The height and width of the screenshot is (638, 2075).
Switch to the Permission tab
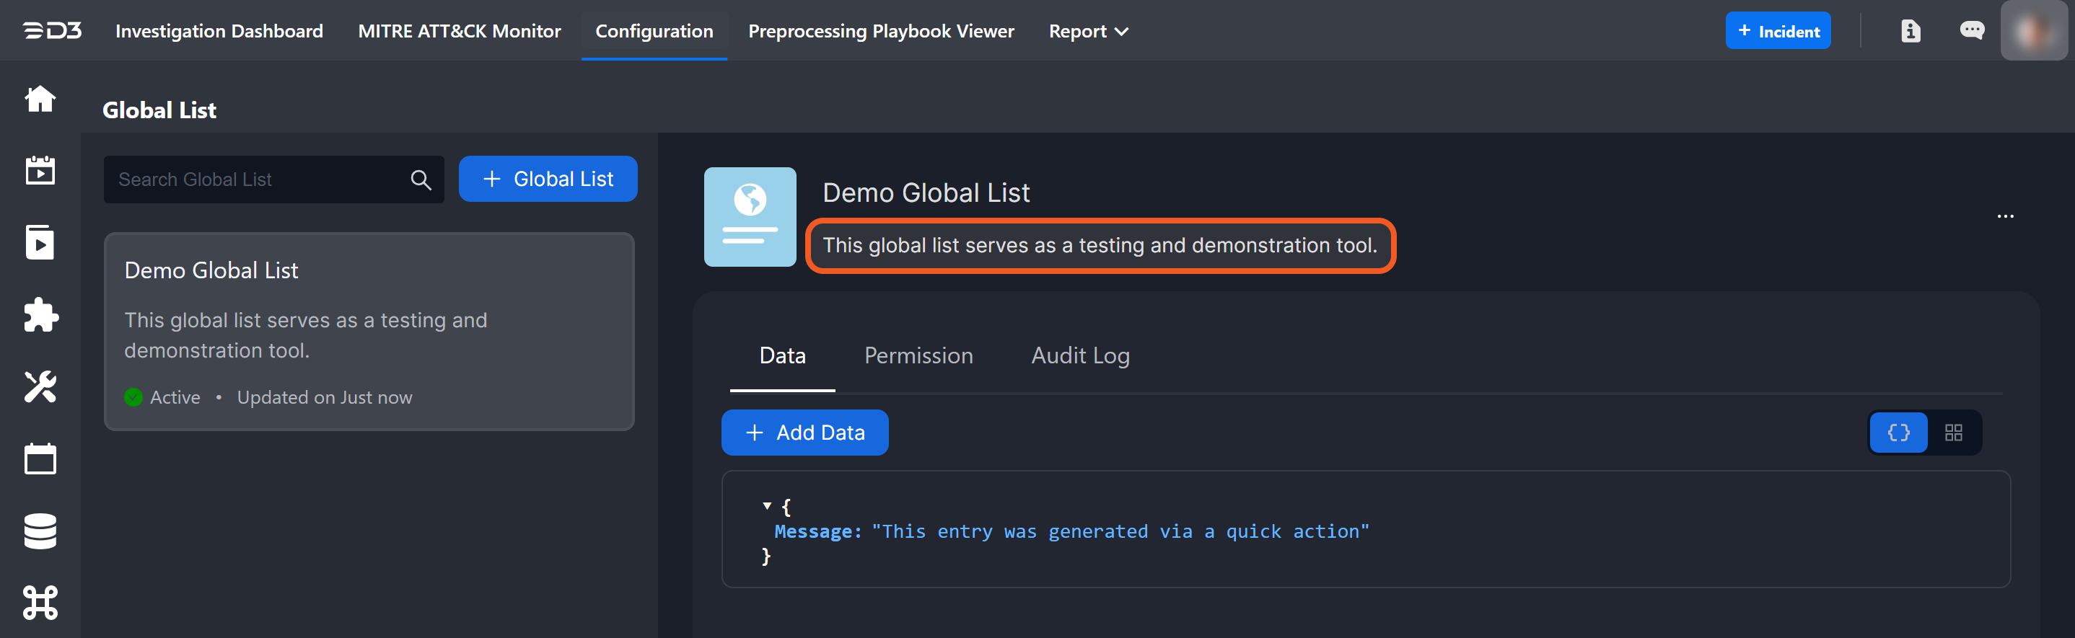[918, 355]
